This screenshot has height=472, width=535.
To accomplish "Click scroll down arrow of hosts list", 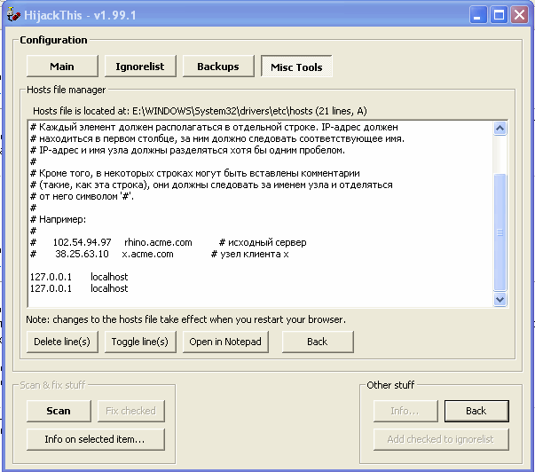I will (x=500, y=300).
